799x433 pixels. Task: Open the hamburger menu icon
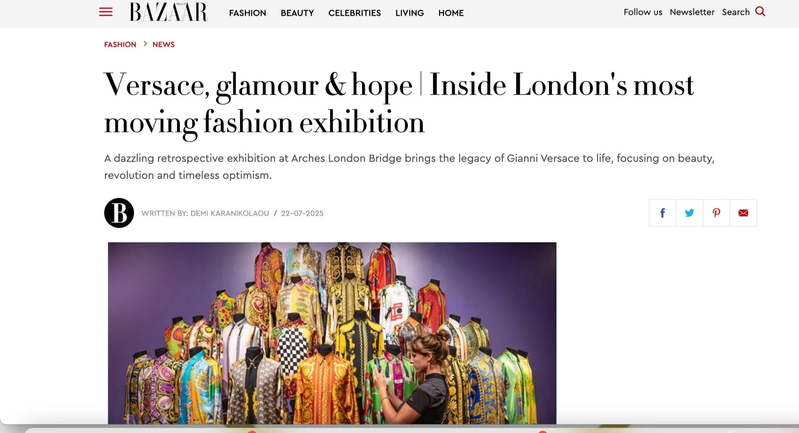tap(106, 12)
